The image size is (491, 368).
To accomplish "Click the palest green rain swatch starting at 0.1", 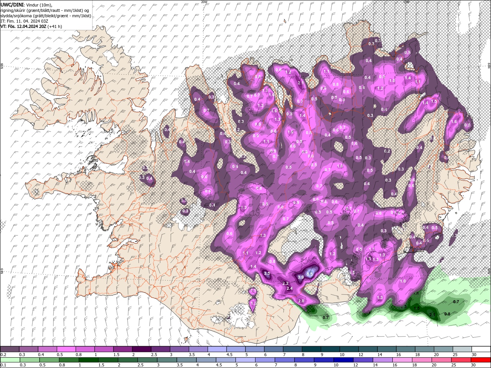I will click(10, 360).
